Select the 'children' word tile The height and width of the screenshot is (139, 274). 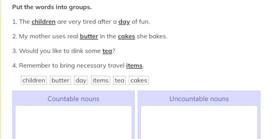point(34,80)
